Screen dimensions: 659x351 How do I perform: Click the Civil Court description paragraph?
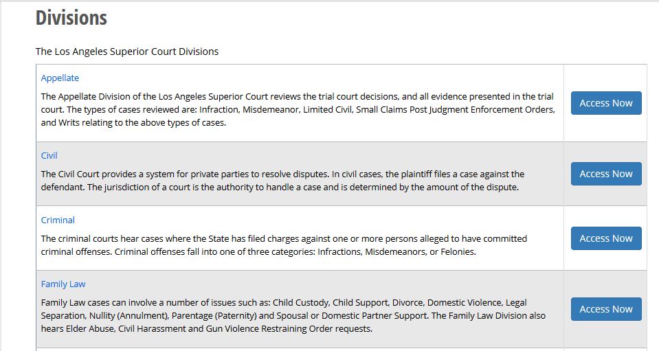282,181
